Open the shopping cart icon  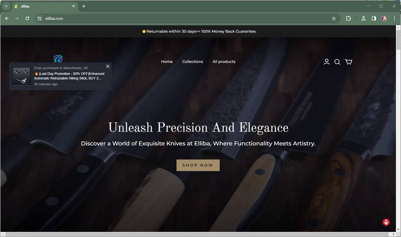click(348, 62)
